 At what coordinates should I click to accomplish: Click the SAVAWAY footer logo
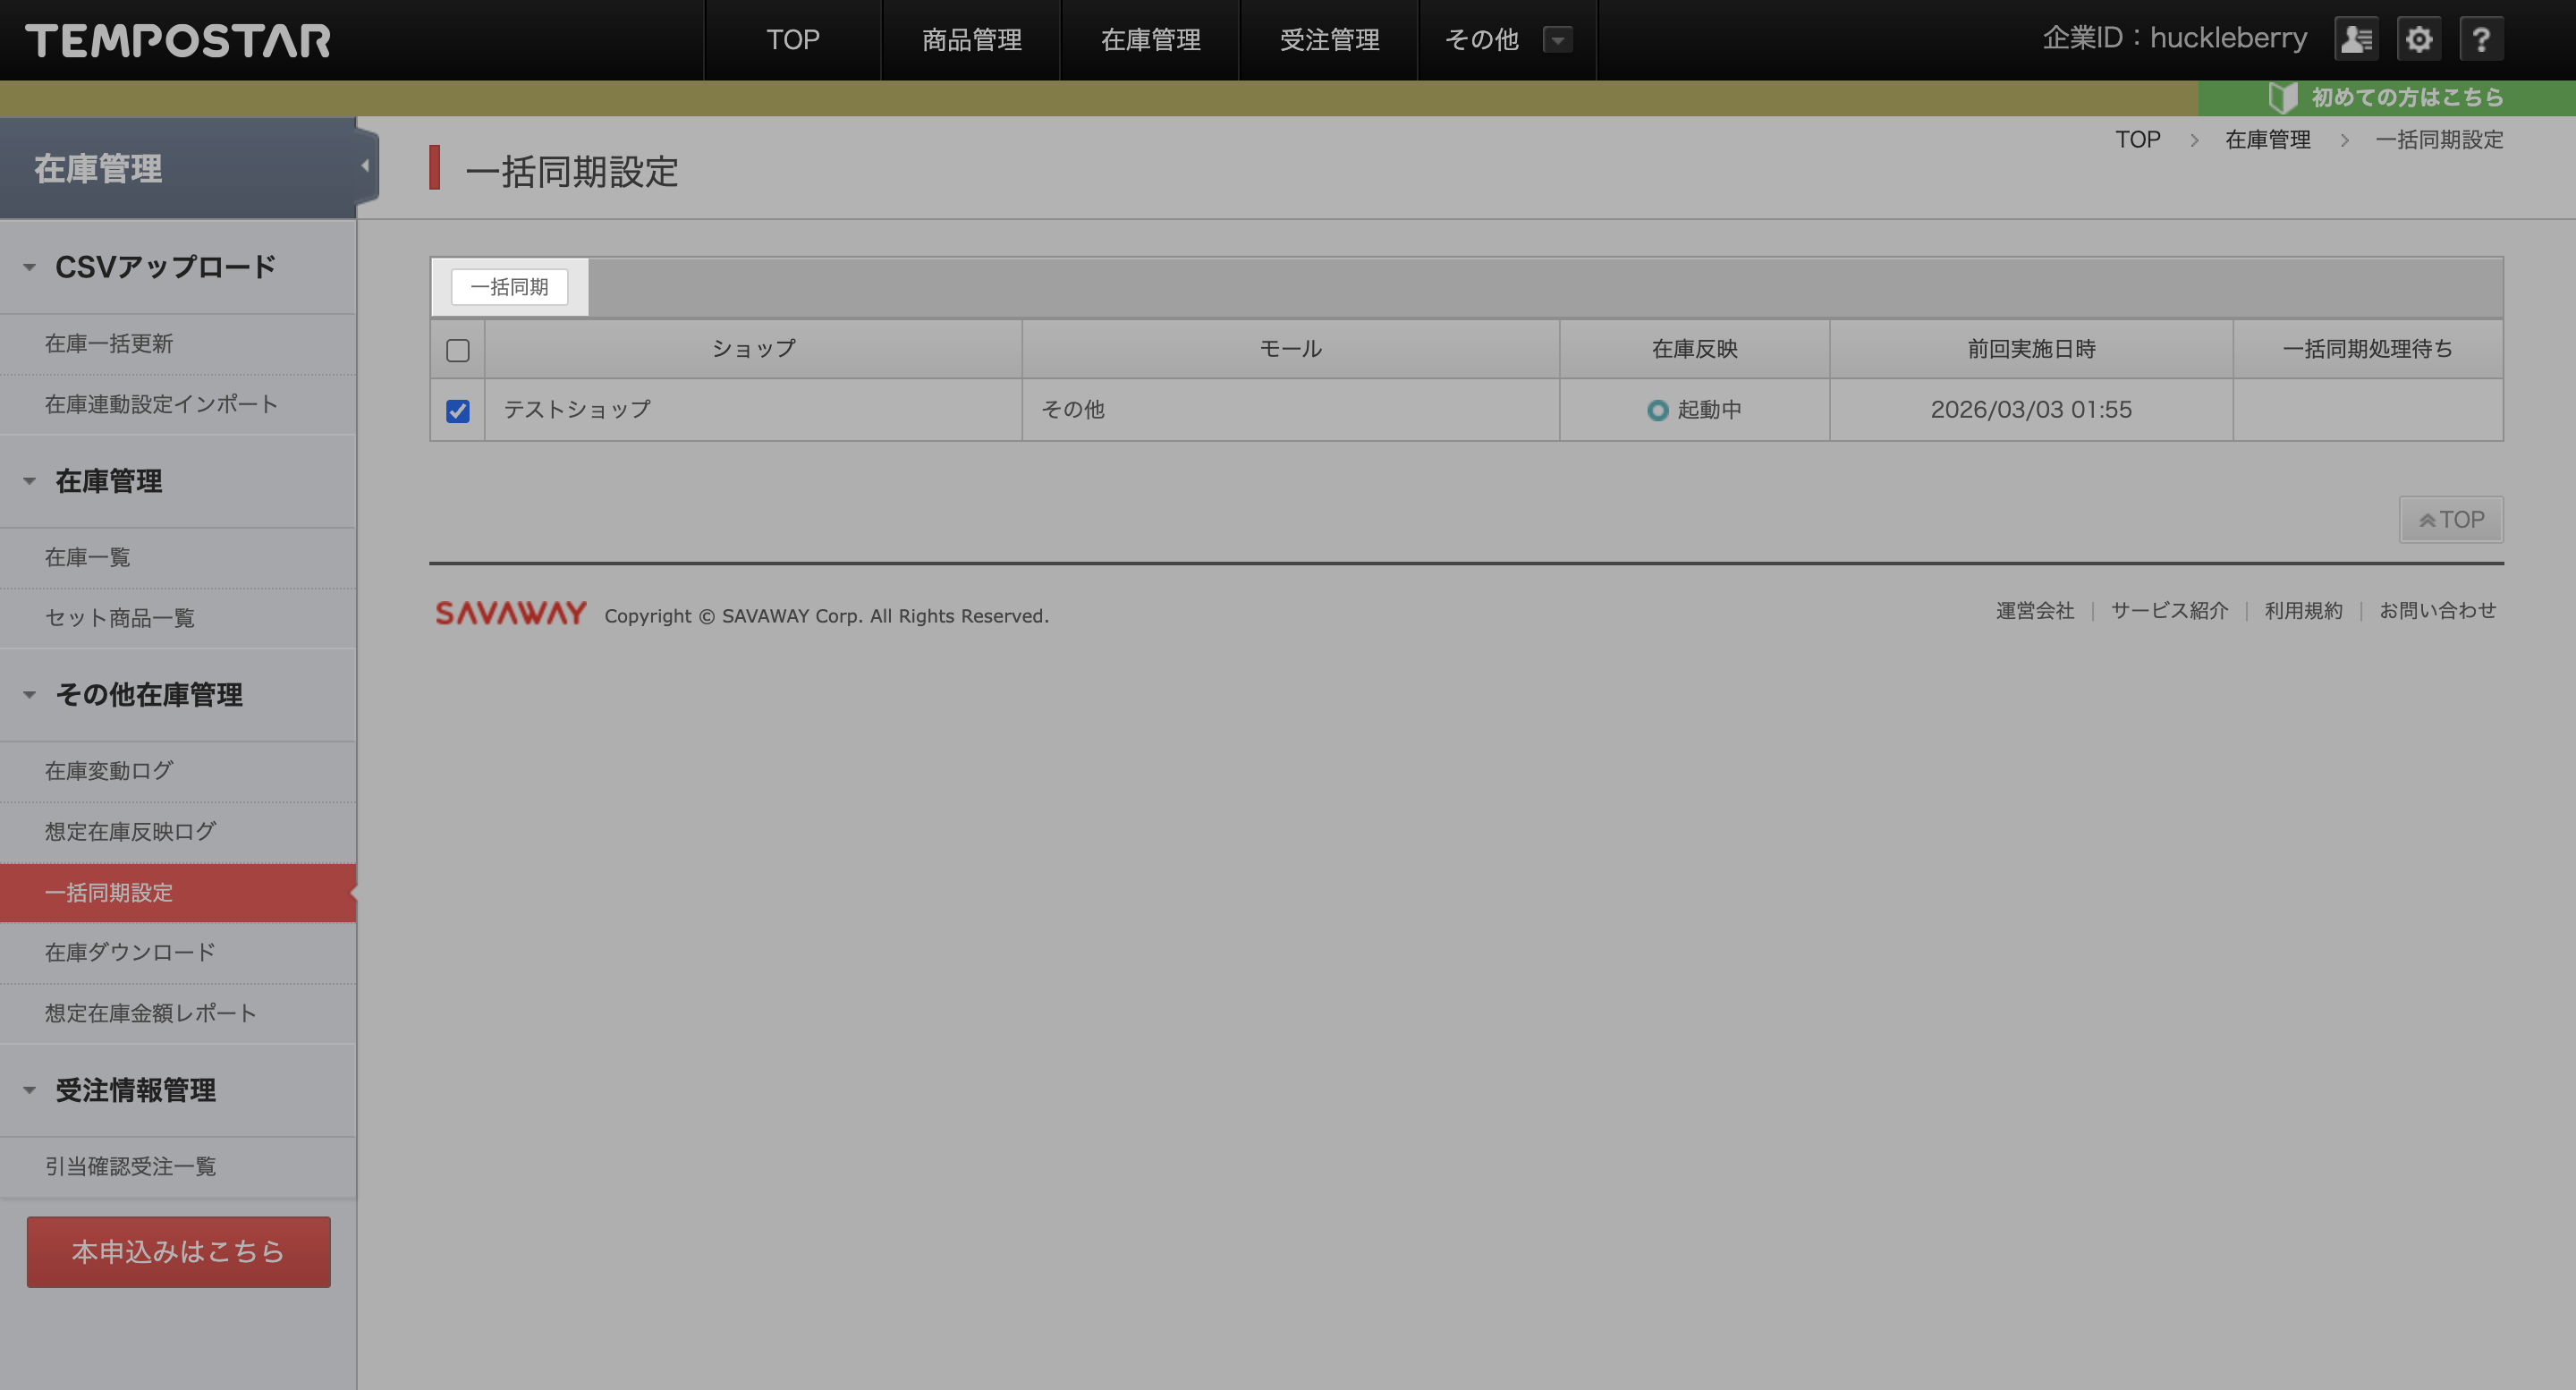click(511, 613)
